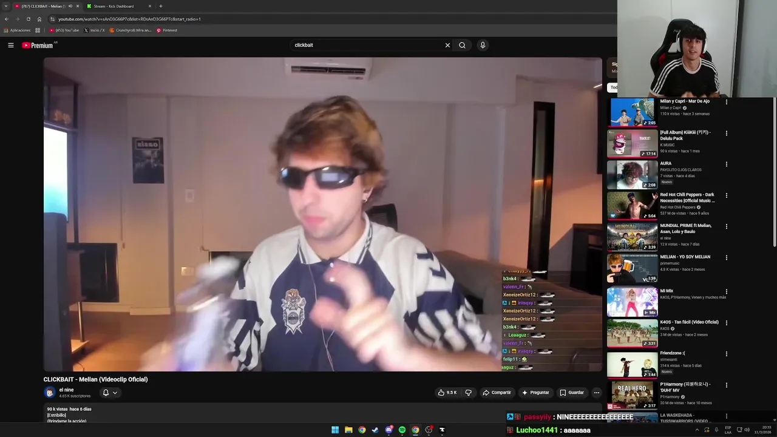Open more actions three-dot button under video
The height and width of the screenshot is (437, 777).
coord(596,393)
